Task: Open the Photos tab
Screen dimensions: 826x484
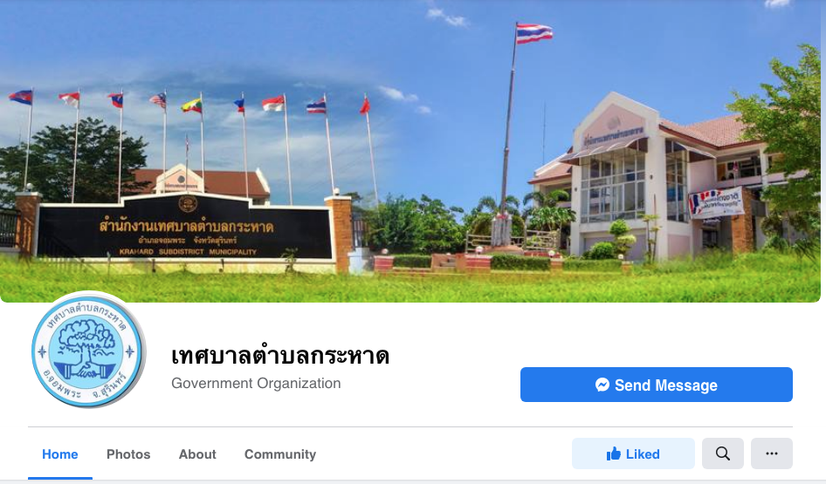Action: 128,454
